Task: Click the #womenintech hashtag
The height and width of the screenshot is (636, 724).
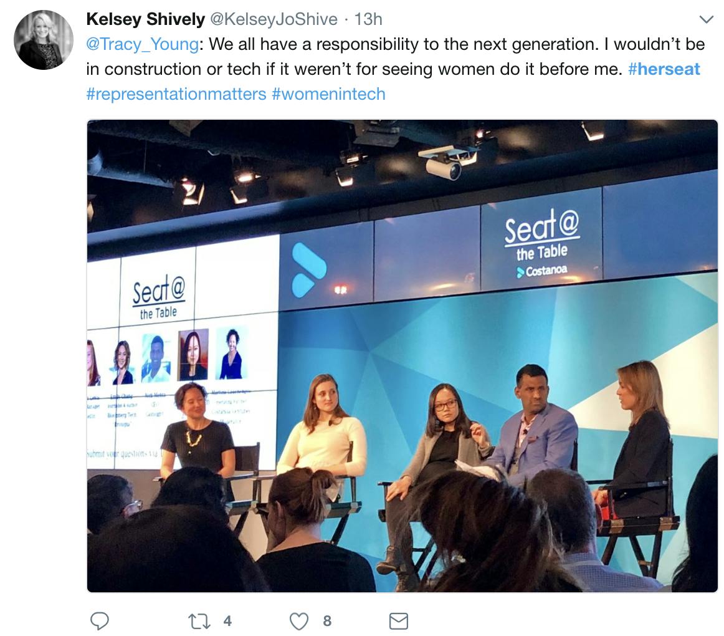Action: click(x=328, y=94)
